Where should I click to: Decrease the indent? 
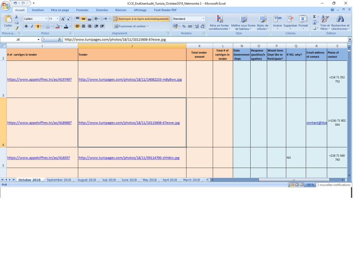pos(96,27)
